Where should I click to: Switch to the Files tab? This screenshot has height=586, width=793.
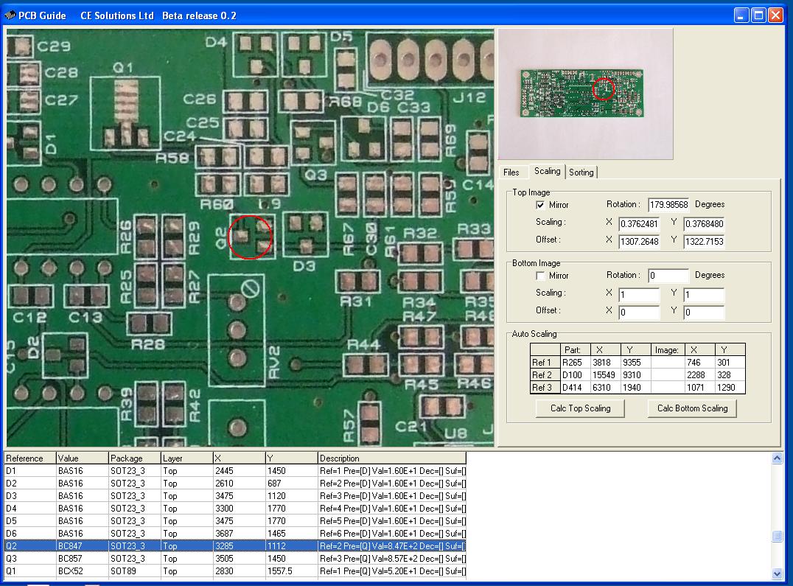pyautogui.click(x=511, y=172)
